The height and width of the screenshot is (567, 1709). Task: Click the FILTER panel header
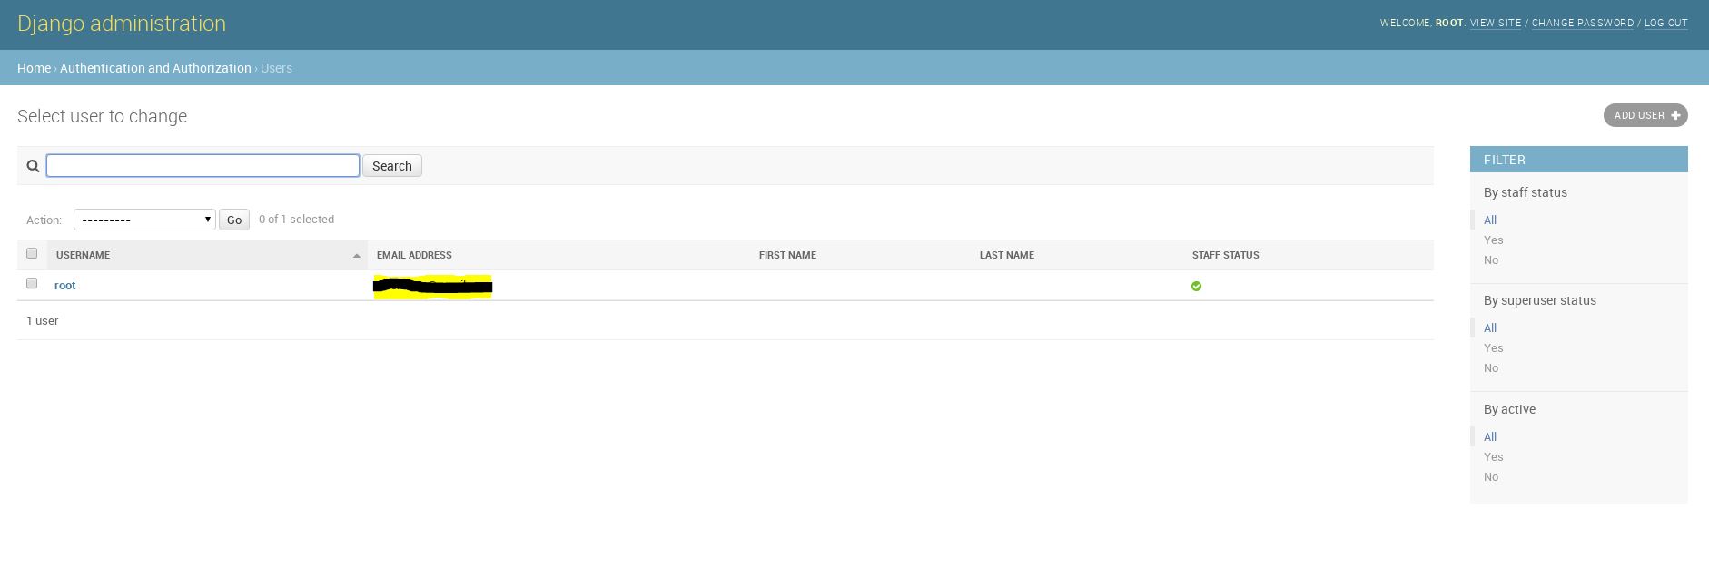(x=1578, y=159)
